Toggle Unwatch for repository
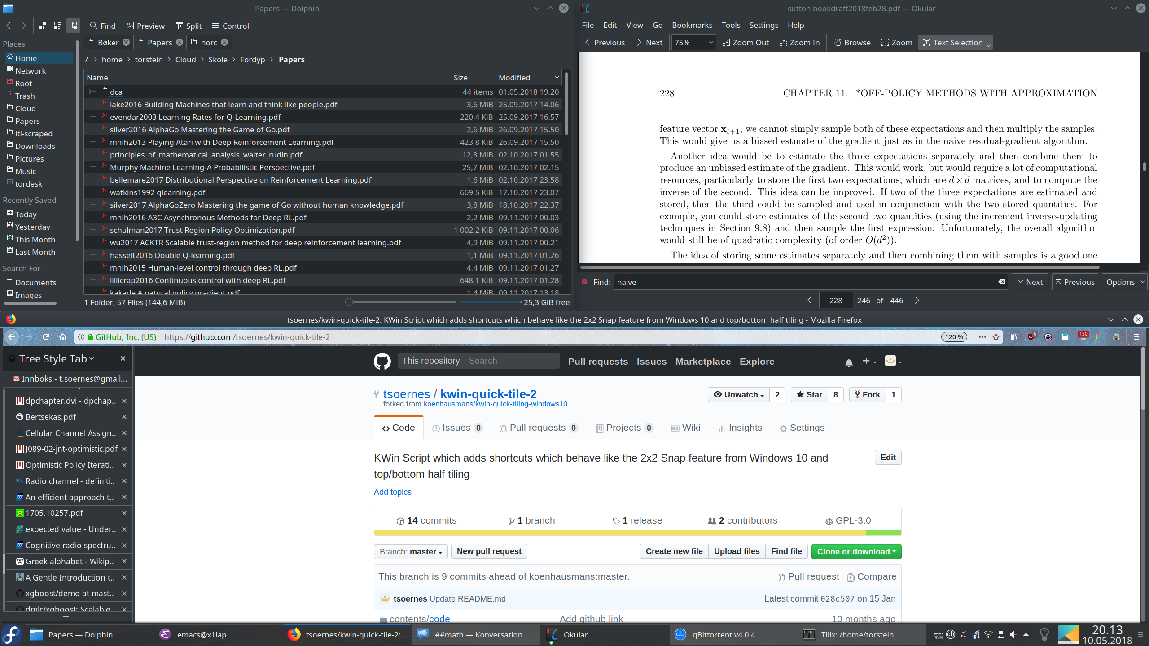The height and width of the screenshot is (646, 1149). coord(739,394)
